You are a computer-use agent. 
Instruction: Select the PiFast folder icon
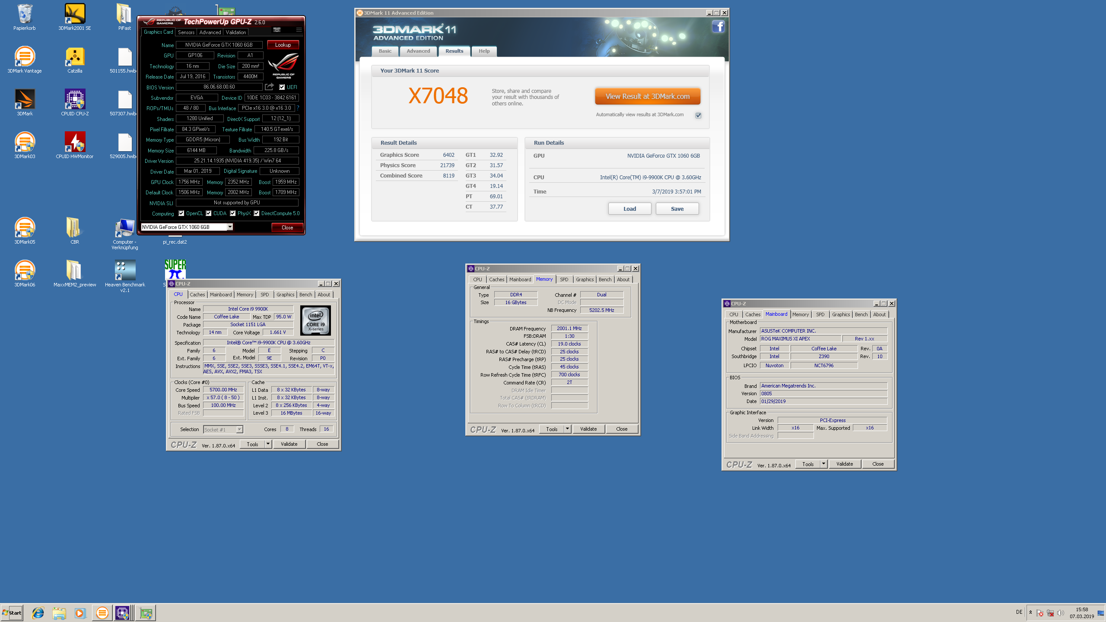(124, 17)
